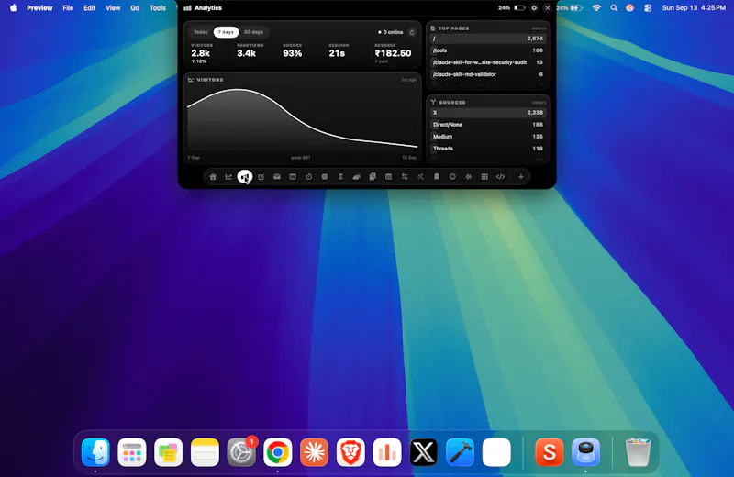The image size is (734, 477).
Task: Open the circular timer icon in the toolbar
Action: click(x=308, y=177)
